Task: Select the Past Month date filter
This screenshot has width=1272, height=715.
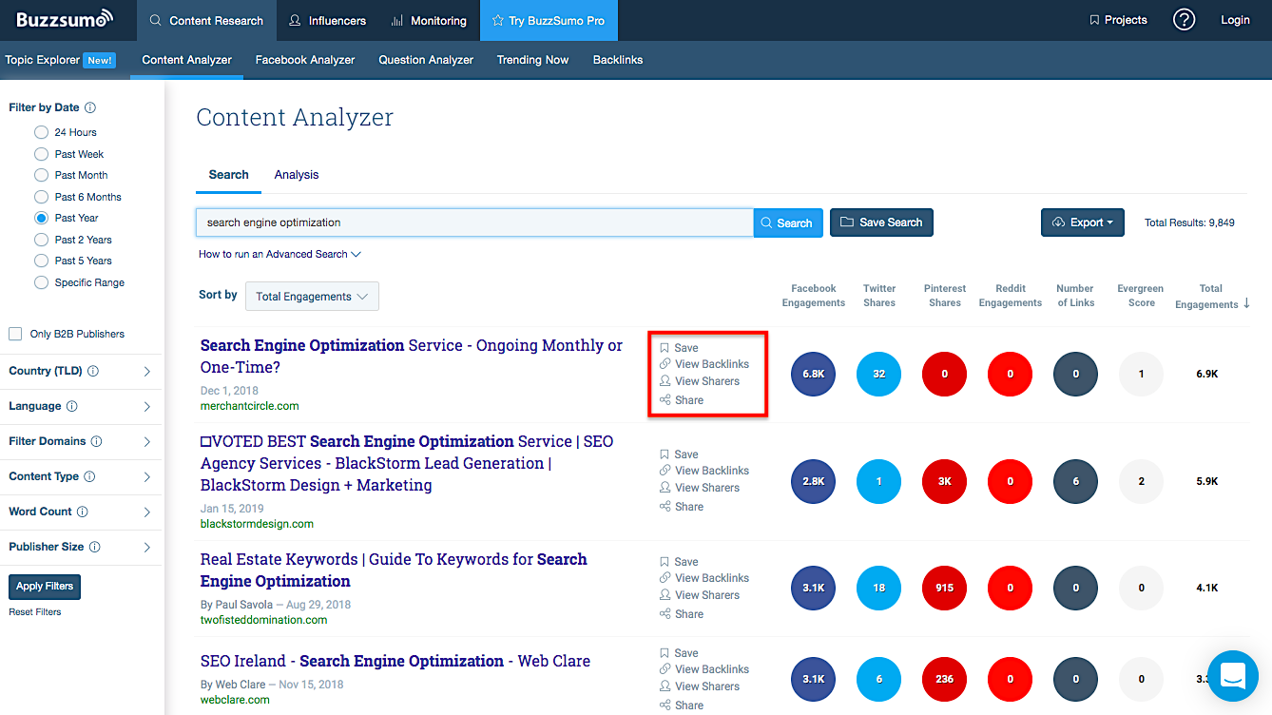Action: [x=41, y=175]
